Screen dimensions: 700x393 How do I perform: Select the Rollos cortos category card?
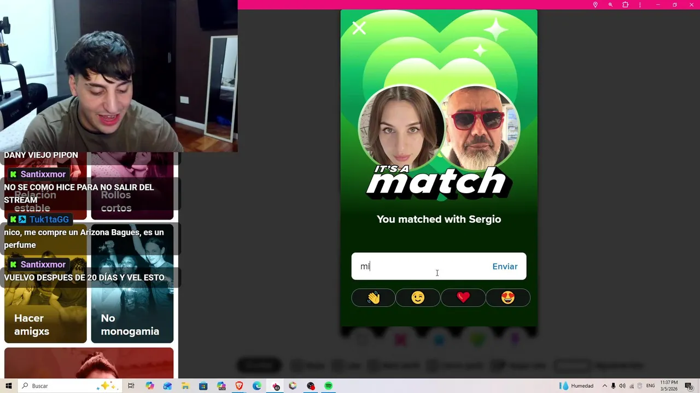tap(132, 186)
